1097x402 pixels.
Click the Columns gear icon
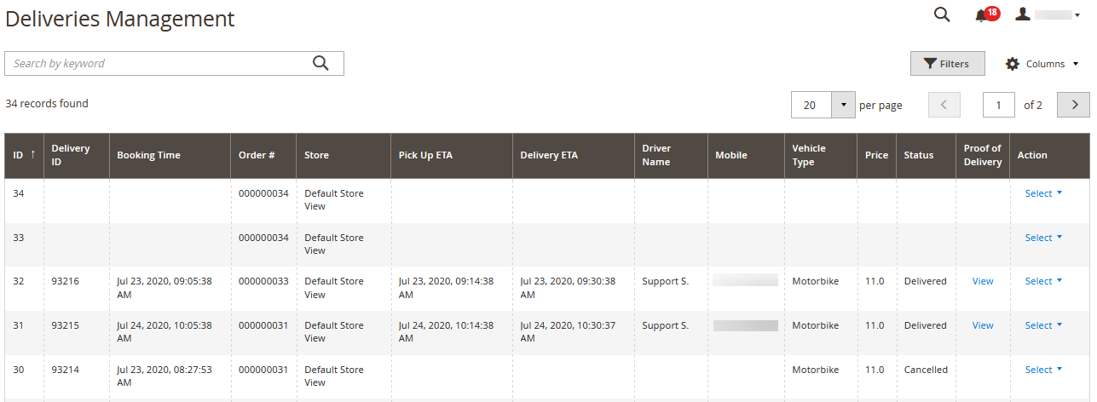click(1013, 64)
